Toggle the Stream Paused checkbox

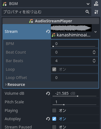(54, 127)
